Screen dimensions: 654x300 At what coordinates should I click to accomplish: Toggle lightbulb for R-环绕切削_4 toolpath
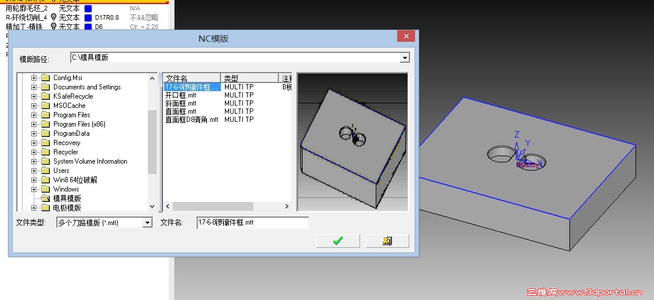coord(53,17)
